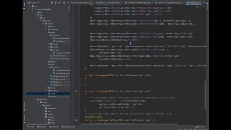Click Collapse All icon in Project panel header
The height and width of the screenshot is (130, 231).
[x=59, y=3]
